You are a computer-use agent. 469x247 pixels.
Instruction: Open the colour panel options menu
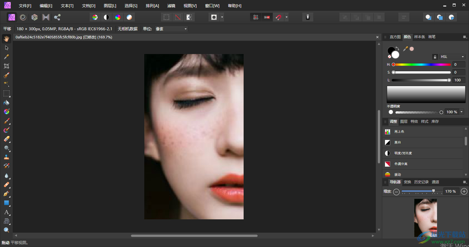tap(464, 37)
